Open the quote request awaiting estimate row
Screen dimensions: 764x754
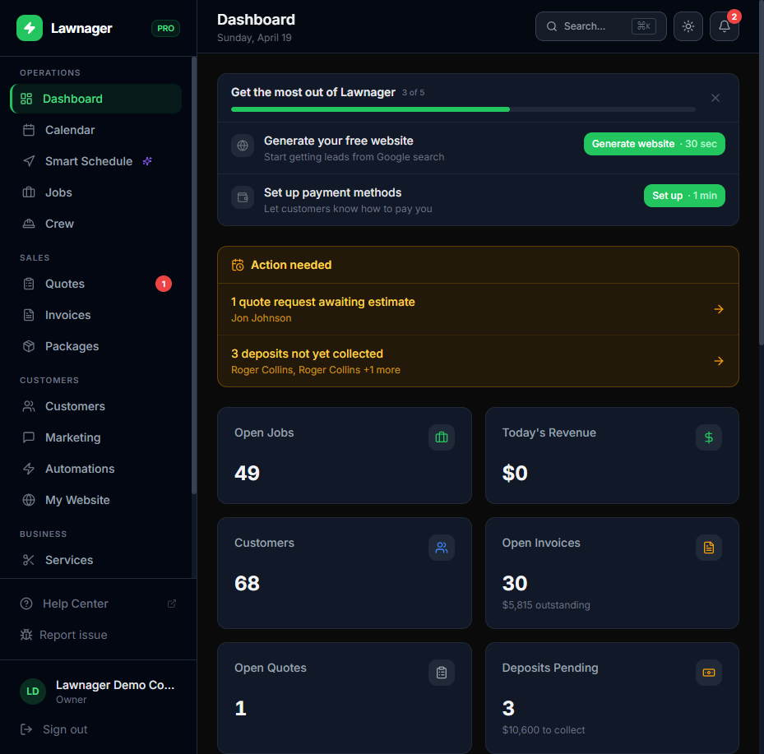478,309
